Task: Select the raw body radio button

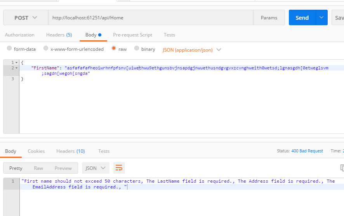Action: coord(114,49)
